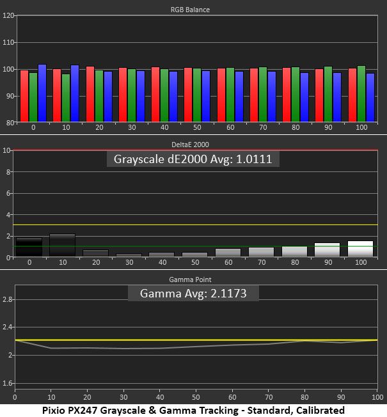Select the DeltaE bar at 10 percent

tap(63, 245)
